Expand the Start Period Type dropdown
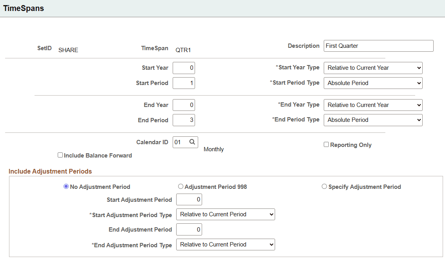This screenshot has height=259, width=445. pos(373,83)
